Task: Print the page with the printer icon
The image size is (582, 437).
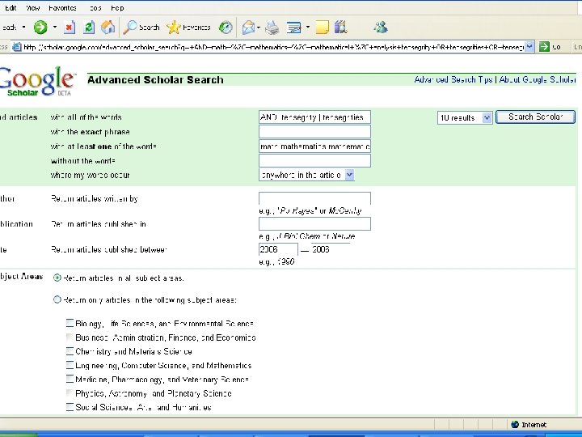Action: [x=272, y=28]
